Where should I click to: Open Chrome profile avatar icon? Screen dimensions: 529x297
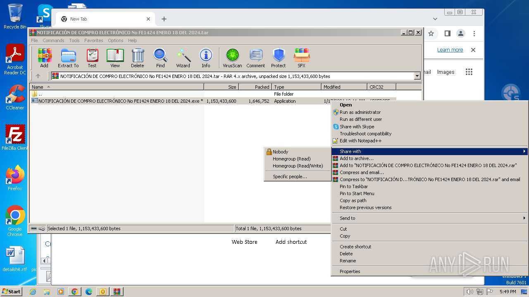461,33
